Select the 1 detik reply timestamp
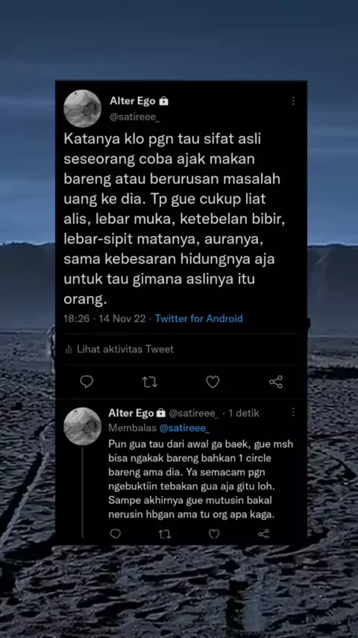 coord(244,413)
